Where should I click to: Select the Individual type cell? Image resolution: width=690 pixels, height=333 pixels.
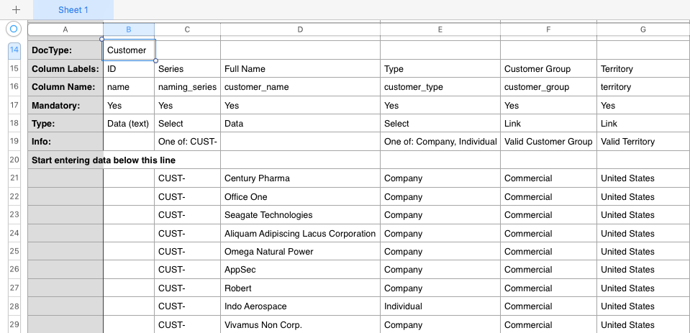(x=440, y=306)
